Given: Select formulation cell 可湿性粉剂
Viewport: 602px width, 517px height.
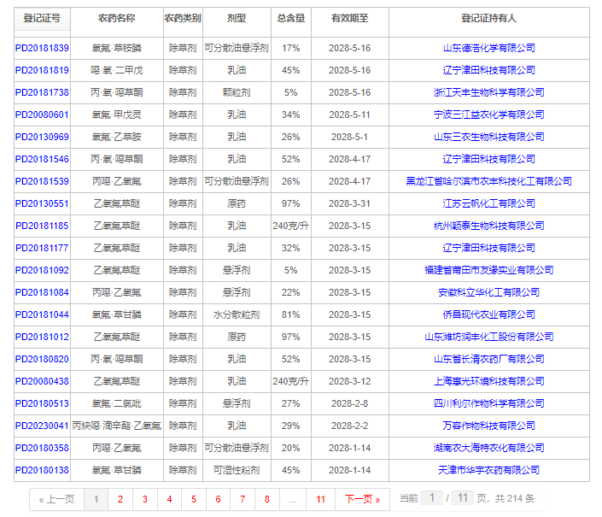Looking at the screenshot, I should [x=237, y=470].
